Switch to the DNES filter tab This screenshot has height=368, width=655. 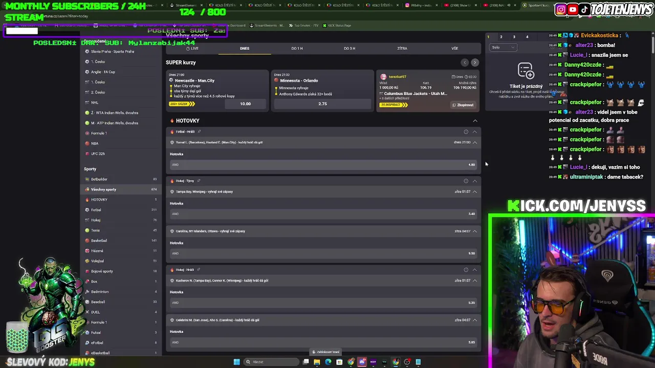(245, 49)
